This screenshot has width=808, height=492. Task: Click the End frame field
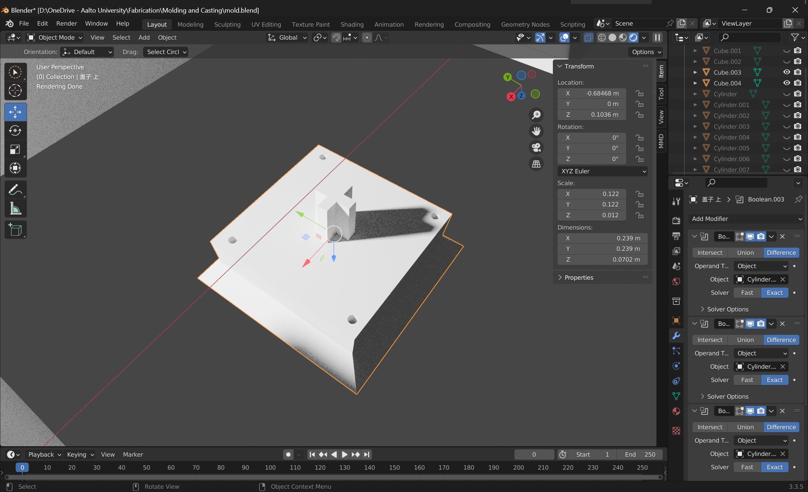click(x=640, y=455)
